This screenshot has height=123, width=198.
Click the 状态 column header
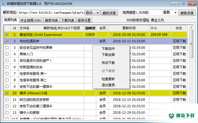(x=179, y=28)
